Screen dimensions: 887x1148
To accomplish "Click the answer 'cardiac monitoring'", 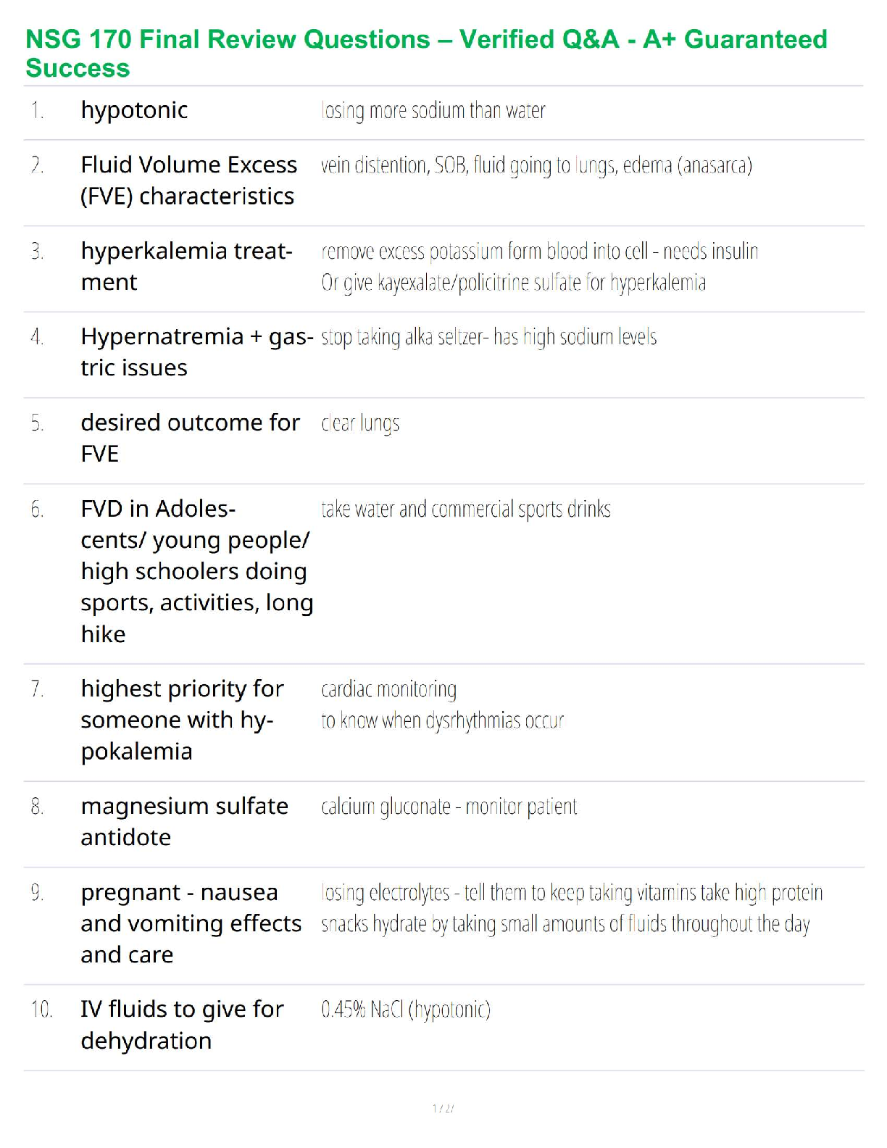I will pyautogui.click(x=388, y=689).
